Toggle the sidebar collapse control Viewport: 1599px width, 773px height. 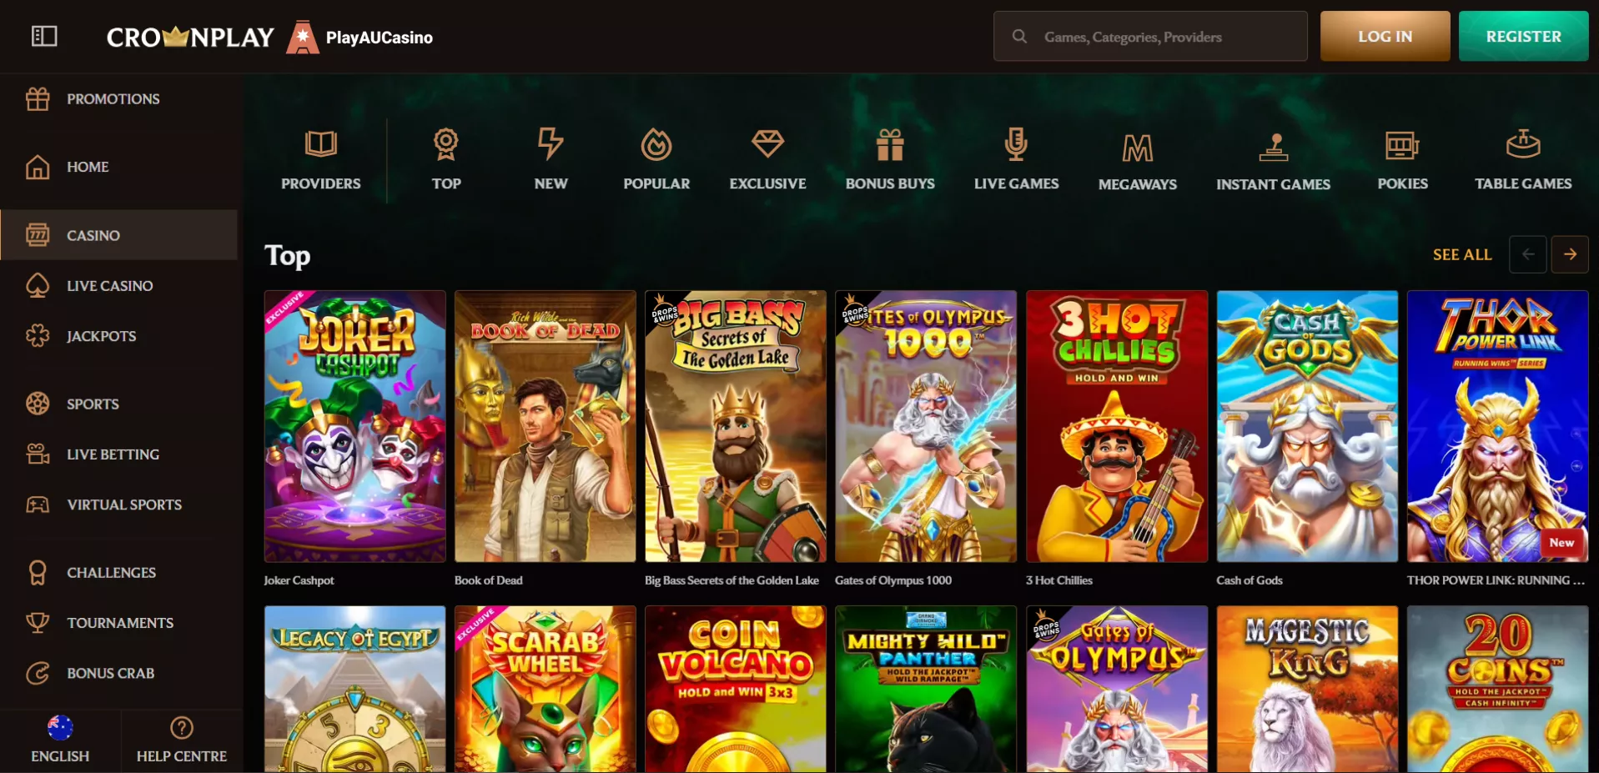click(45, 36)
